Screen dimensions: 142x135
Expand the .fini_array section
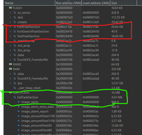[x=10, y=50]
